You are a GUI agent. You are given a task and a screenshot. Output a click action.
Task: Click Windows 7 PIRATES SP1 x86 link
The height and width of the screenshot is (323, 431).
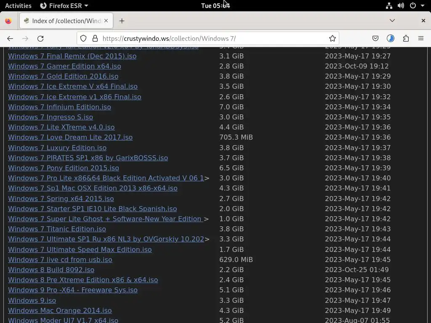[x=88, y=158]
